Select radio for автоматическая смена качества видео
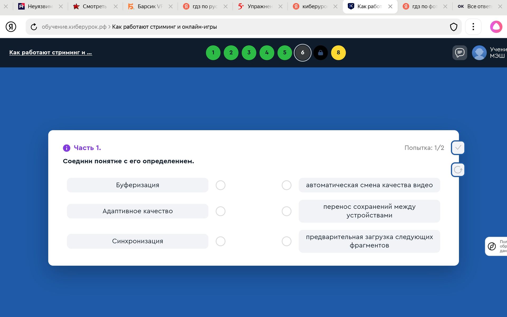Viewport: 507px width, 317px height. (x=287, y=185)
